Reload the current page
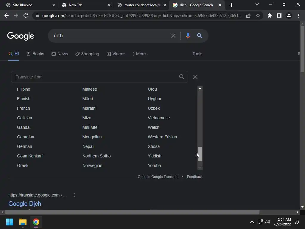Image resolution: width=305 pixels, height=229 pixels. pyautogui.click(x=26, y=16)
